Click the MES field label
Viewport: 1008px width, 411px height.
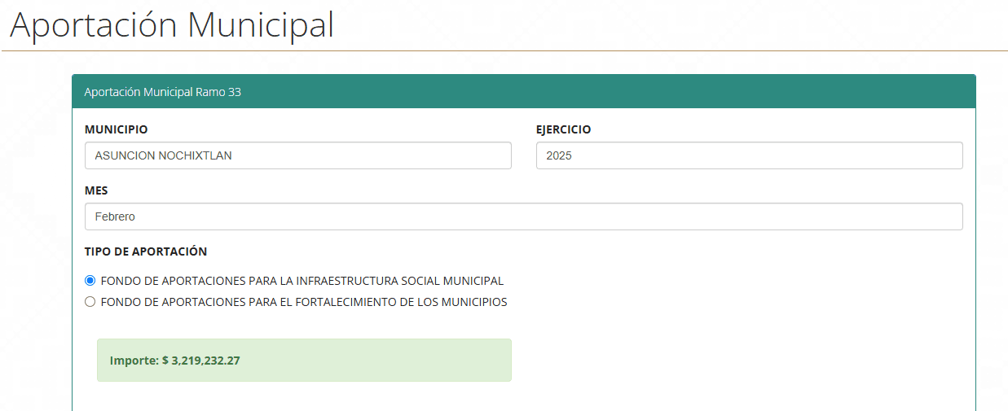point(96,190)
